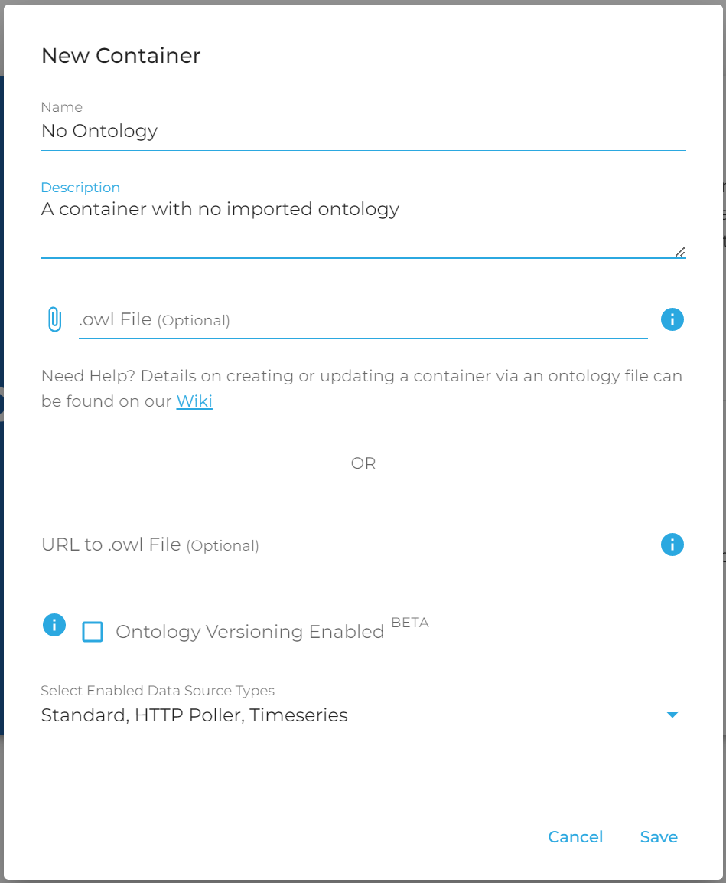Expand data source types dropdown arrow
Viewport: 726px width, 883px height.
pyautogui.click(x=672, y=715)
